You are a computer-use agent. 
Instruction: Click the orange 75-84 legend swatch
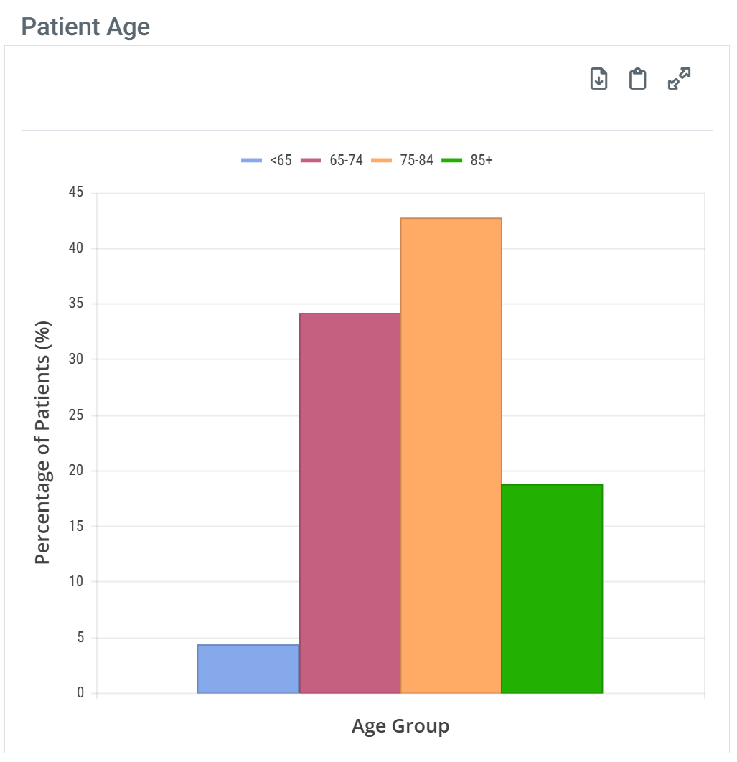[381, 161]
